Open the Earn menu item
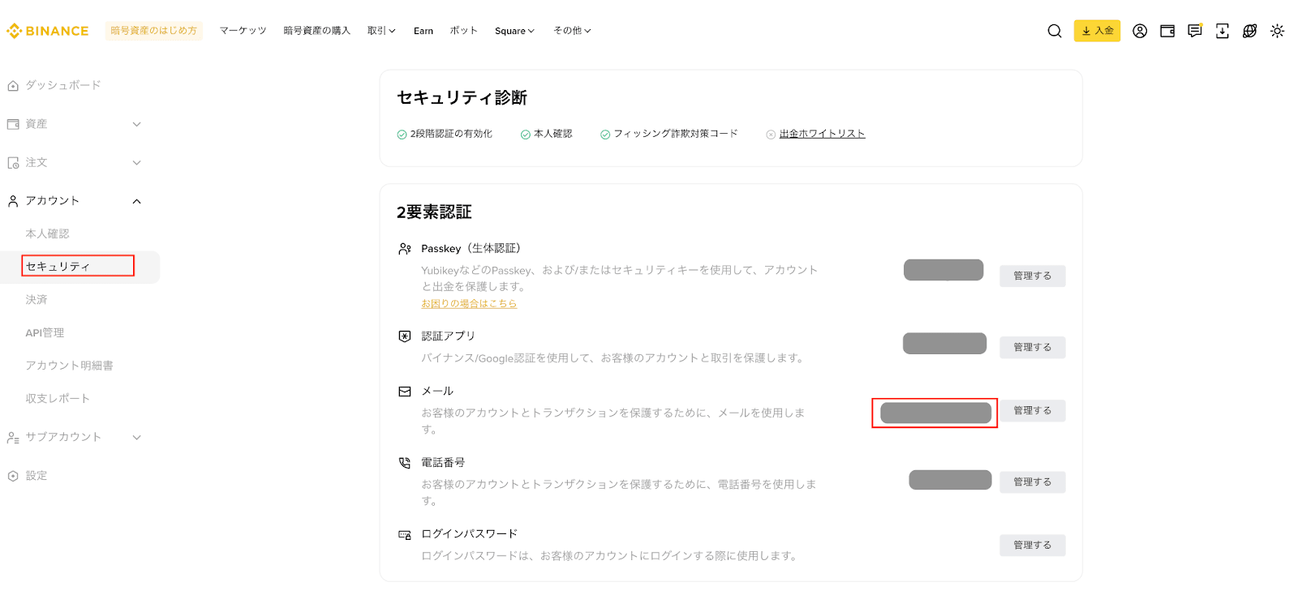1298x595 pixels. point(423,31)
